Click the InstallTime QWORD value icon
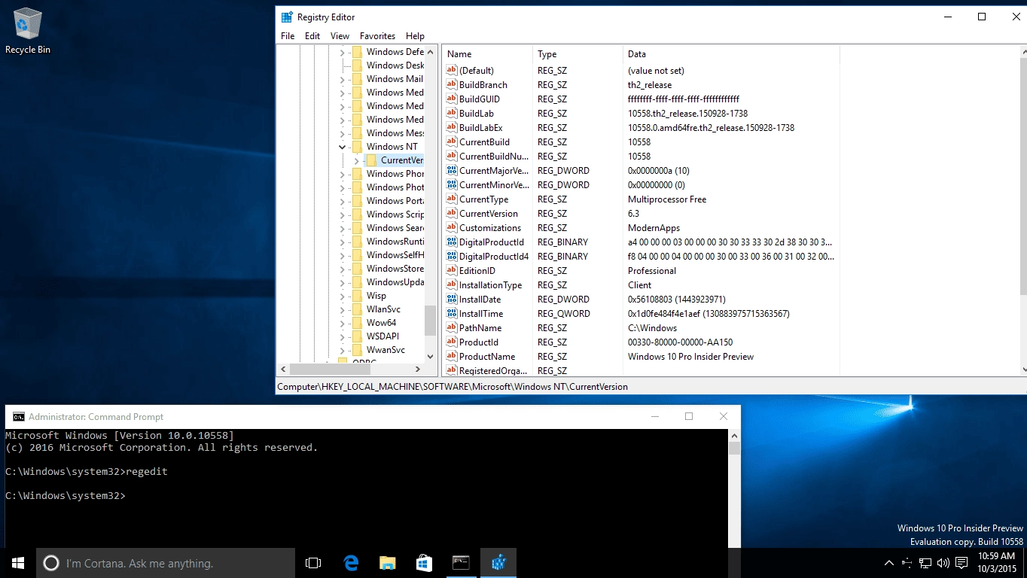The width and height of the screenshot is (1027, 578). [452, 314]
